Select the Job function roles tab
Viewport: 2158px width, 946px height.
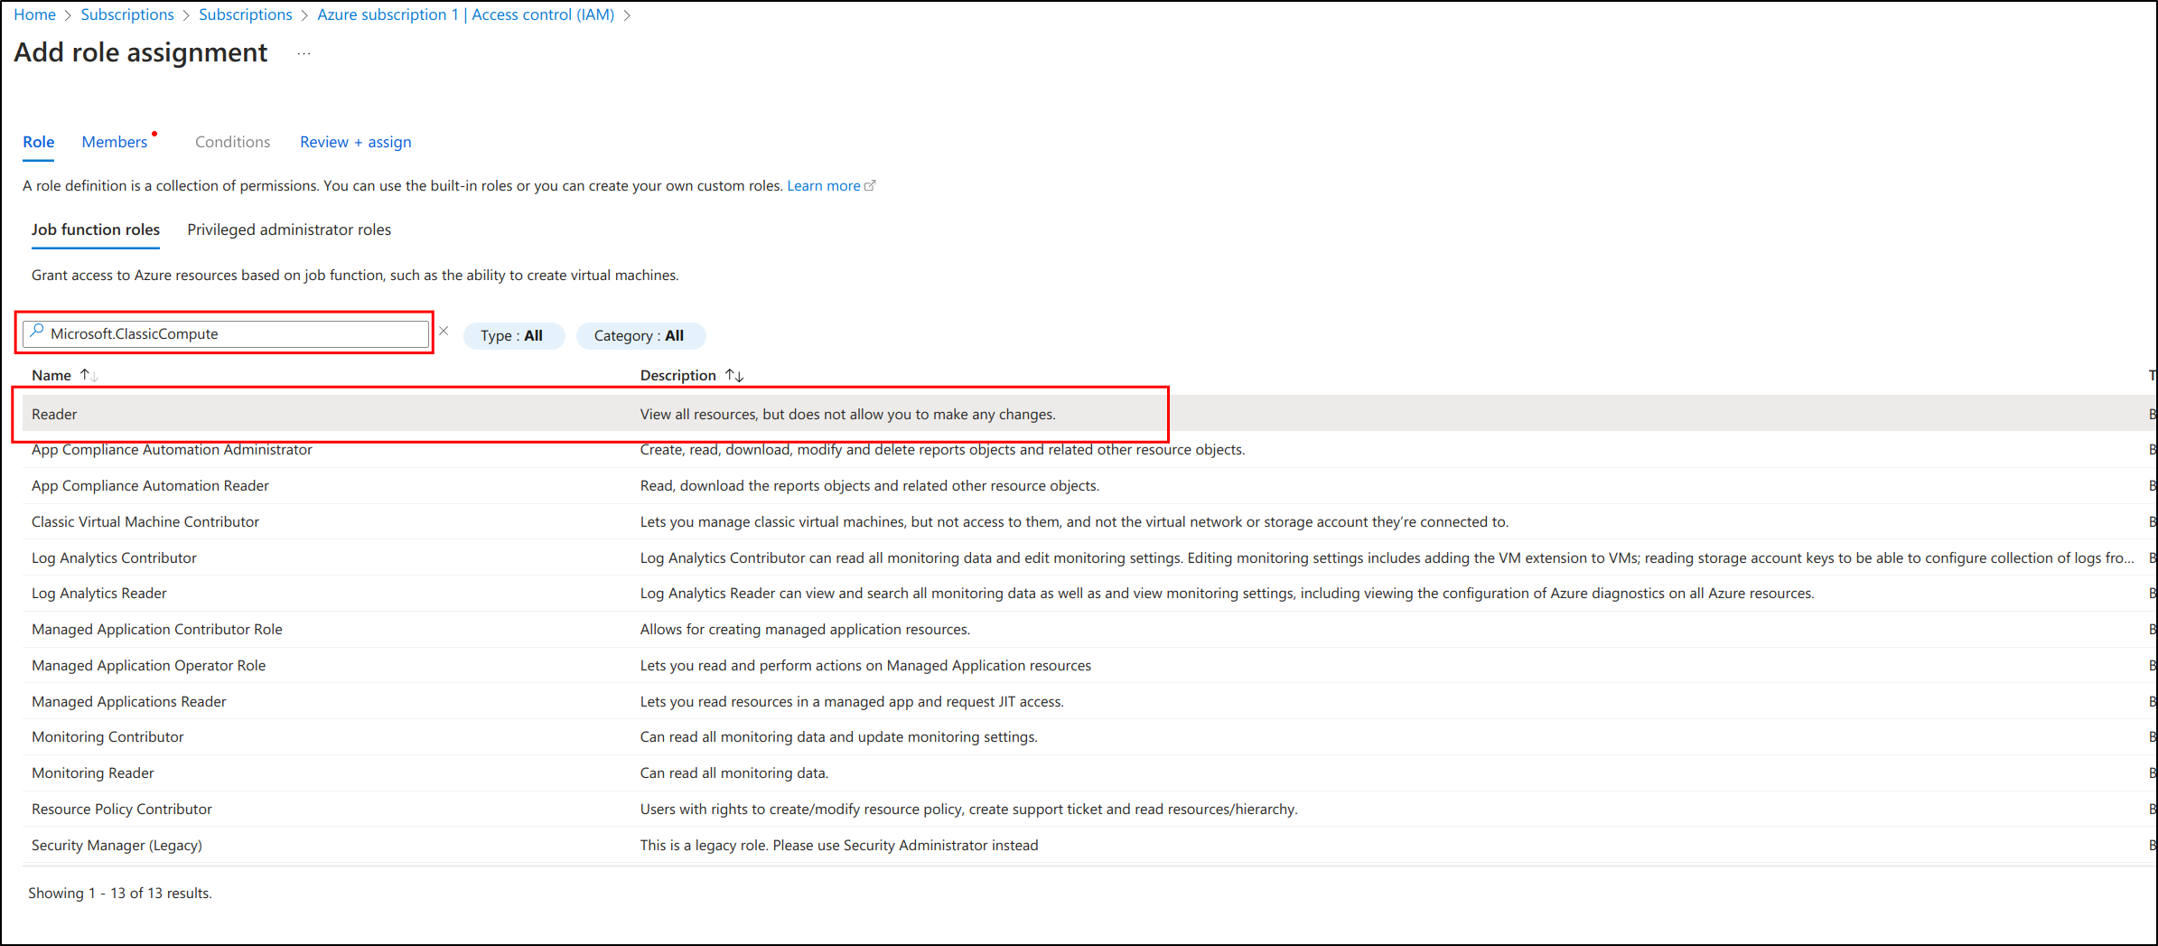96,229
